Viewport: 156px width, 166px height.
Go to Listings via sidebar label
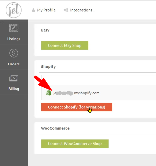[14, 39]
